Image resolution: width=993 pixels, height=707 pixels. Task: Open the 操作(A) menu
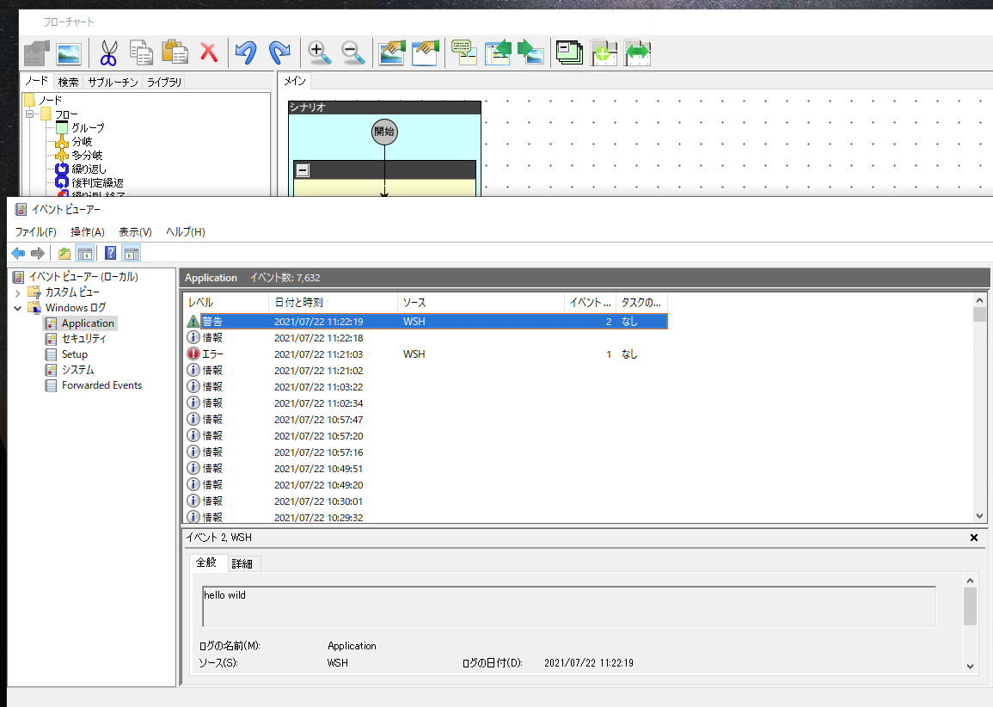point(87,231)
